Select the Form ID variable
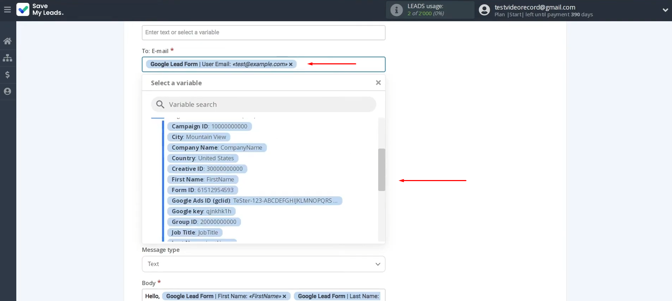 (202, 190)
